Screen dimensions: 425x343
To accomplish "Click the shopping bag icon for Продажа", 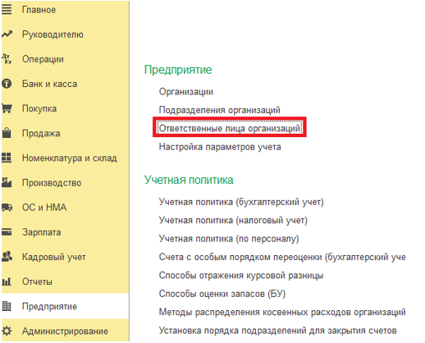I will (7, 133).
